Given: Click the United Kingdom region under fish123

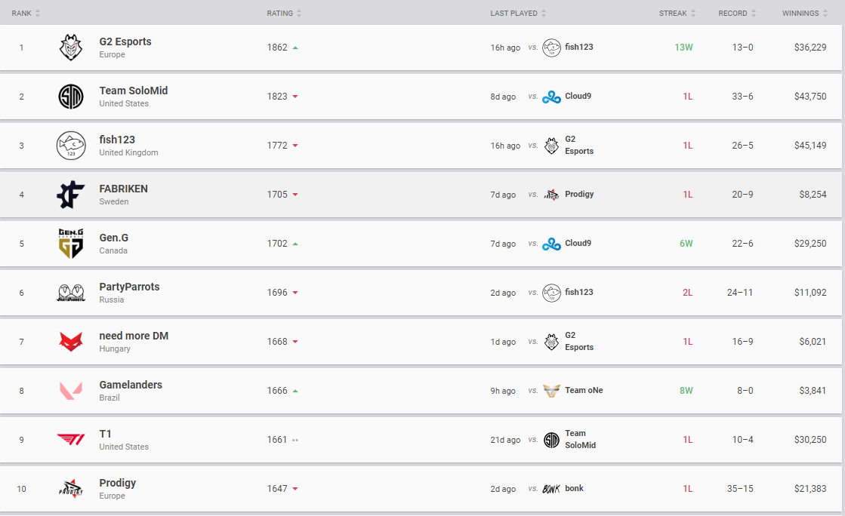Looking at the screenshot, I should point(129,152).
